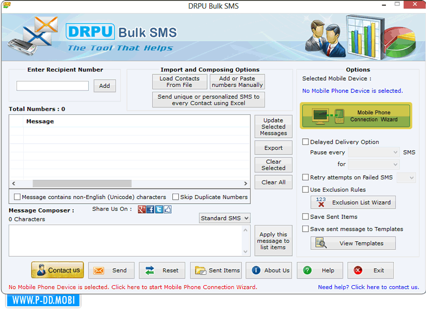
Task: Click the Send button with envelope icon
Action: click(x=112, y=271)
